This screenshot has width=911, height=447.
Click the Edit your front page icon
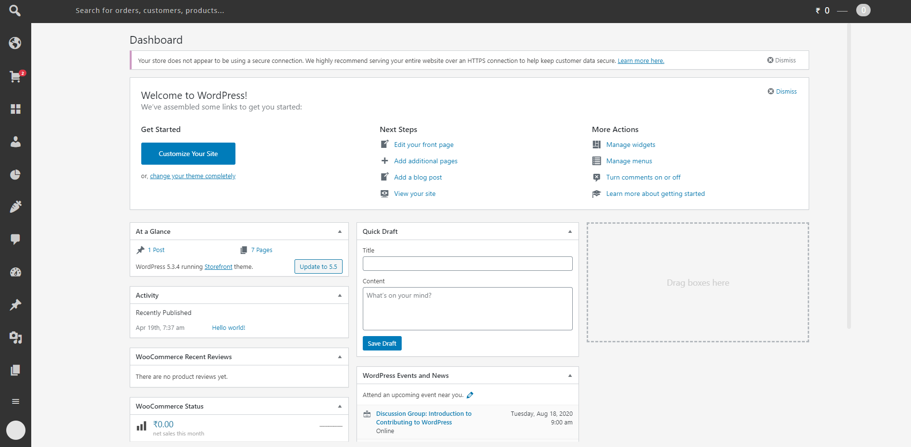384,144
